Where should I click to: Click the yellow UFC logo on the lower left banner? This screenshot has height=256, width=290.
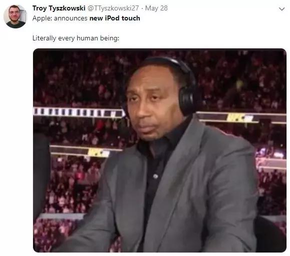(x=99, y=153)
